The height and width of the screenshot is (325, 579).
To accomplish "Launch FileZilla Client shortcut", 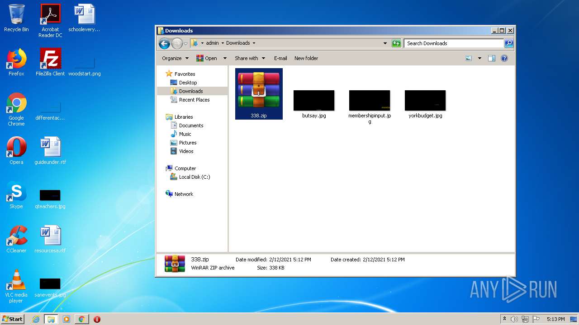I will point(50,62).
